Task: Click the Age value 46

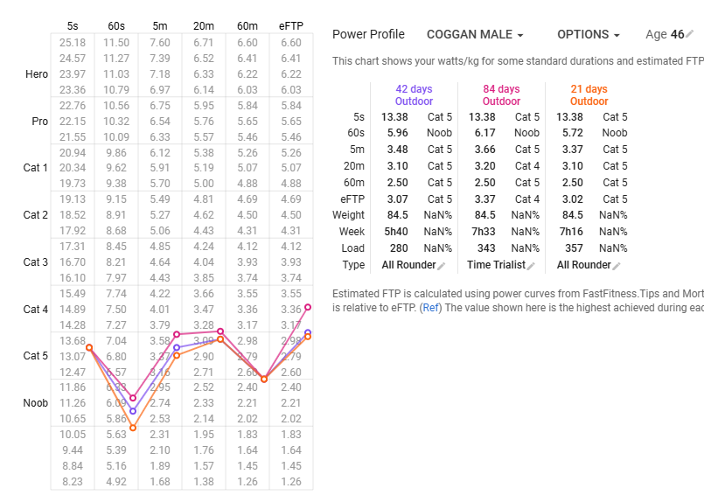Action: click(677, 35)
